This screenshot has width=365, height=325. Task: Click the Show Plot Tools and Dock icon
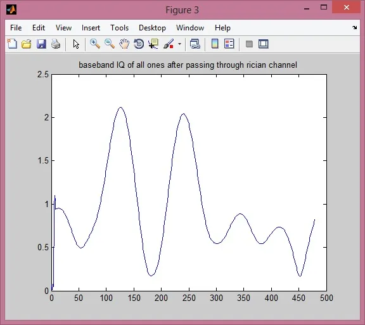[x=263, y=44]
